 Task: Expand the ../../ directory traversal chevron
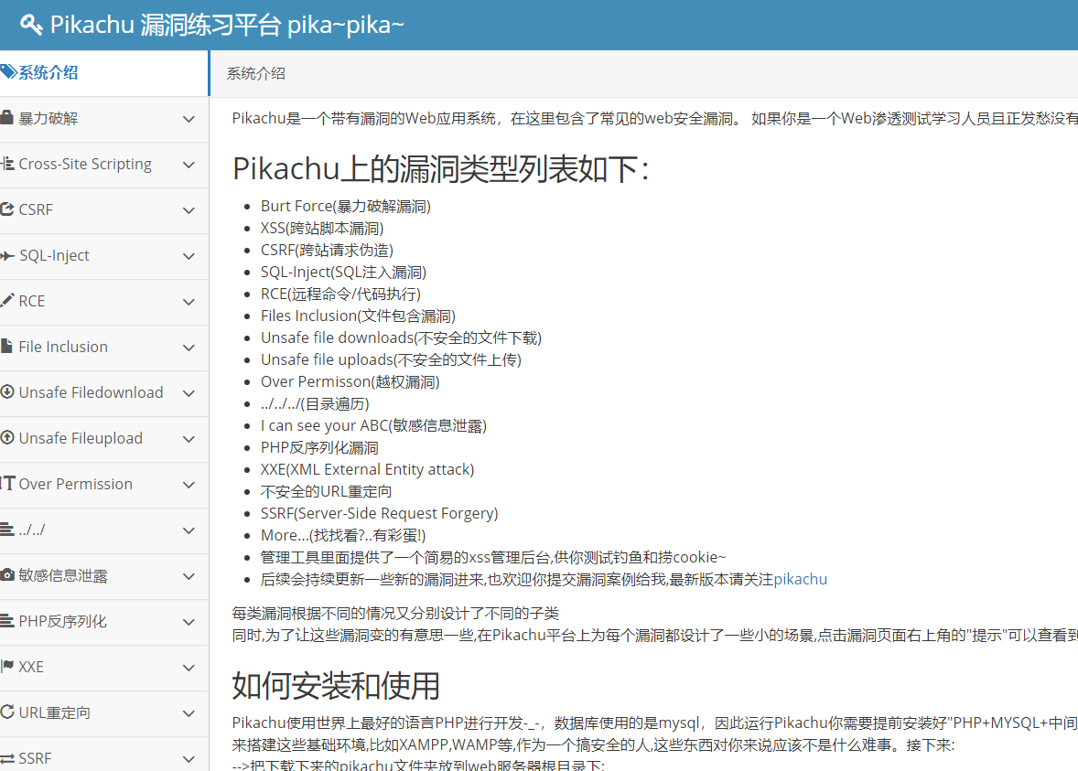(x=189, y=530)
